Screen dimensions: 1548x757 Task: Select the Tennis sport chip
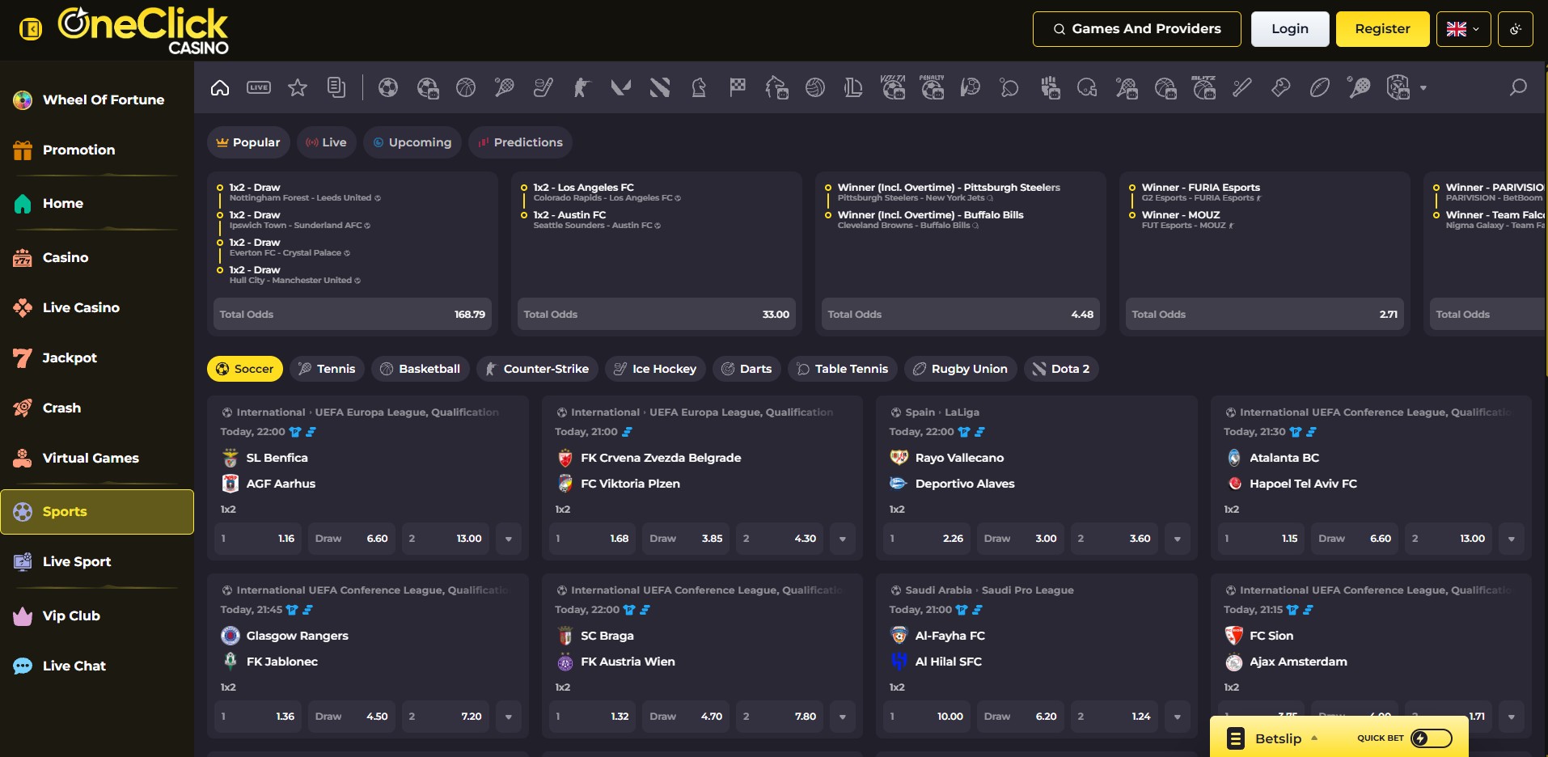[x=328, y=369]
